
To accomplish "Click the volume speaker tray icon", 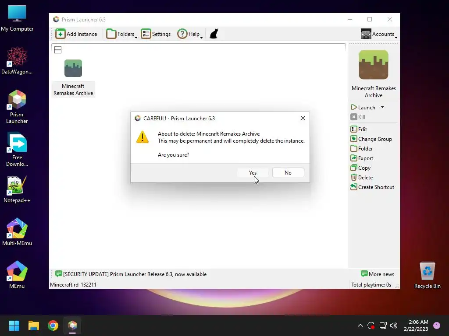I will click(394, 325).
